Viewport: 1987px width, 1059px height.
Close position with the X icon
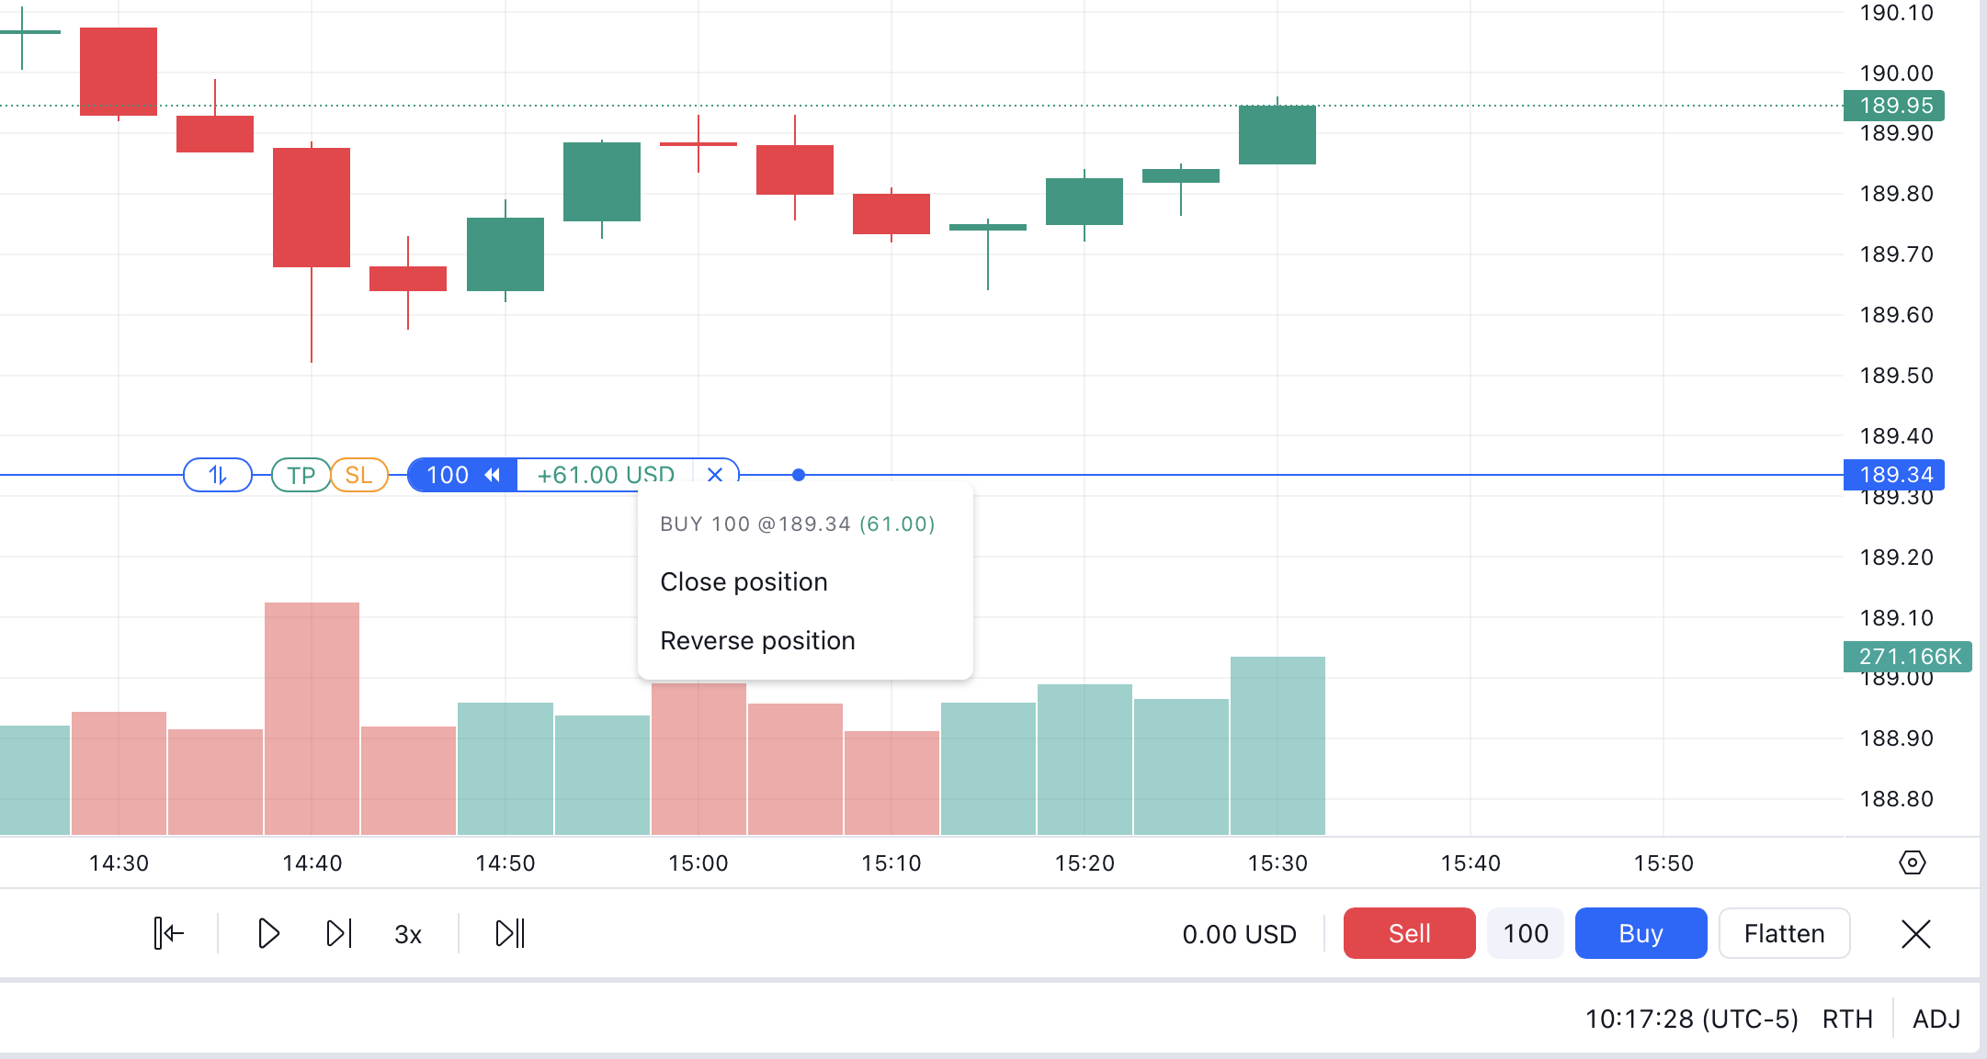point(715,475)
